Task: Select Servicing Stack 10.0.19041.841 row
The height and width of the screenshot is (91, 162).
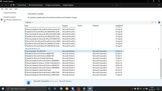Action: pos(74,51)
